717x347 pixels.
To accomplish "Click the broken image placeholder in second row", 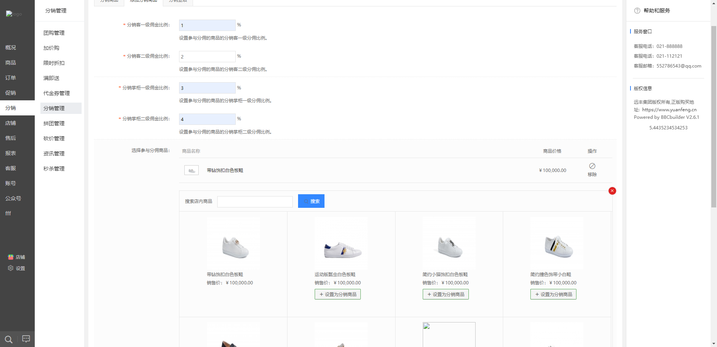I will pyautogui.click(x=449, y=334).
